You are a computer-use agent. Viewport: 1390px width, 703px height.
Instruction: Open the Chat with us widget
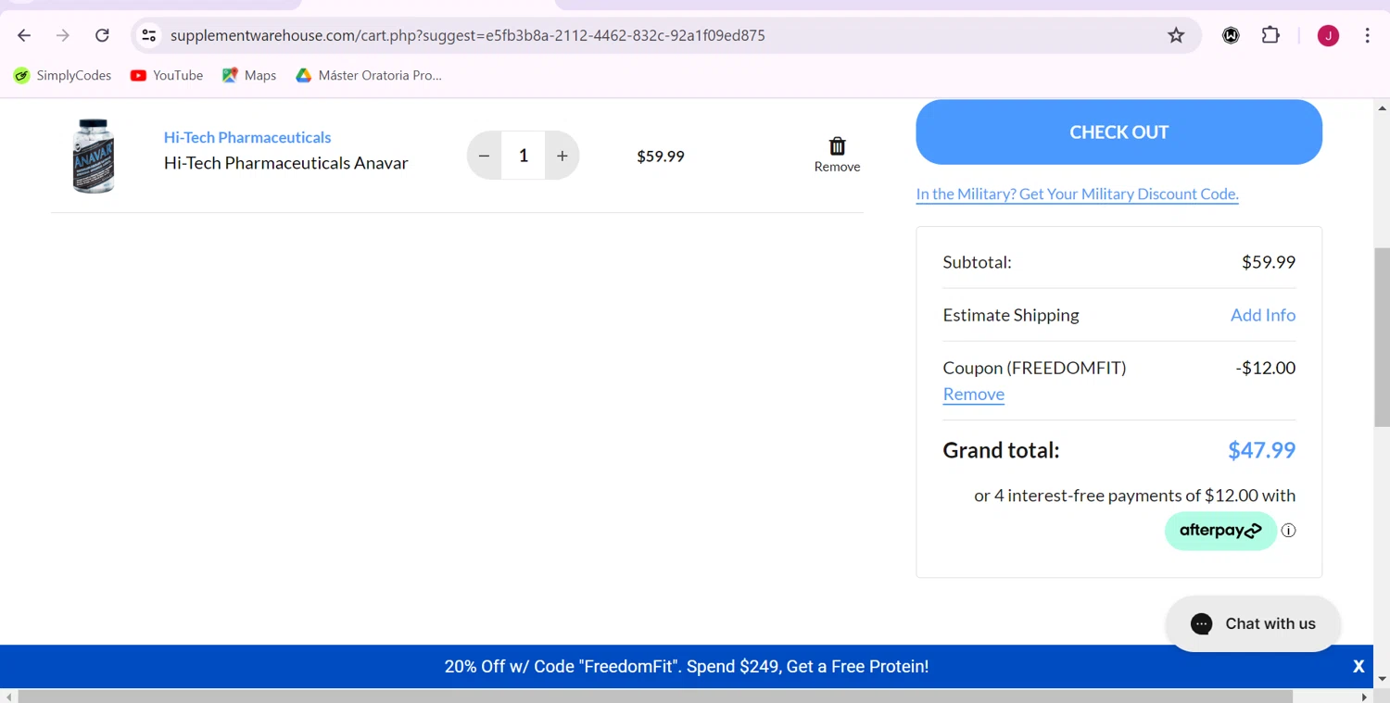[x=1253, y=623]
